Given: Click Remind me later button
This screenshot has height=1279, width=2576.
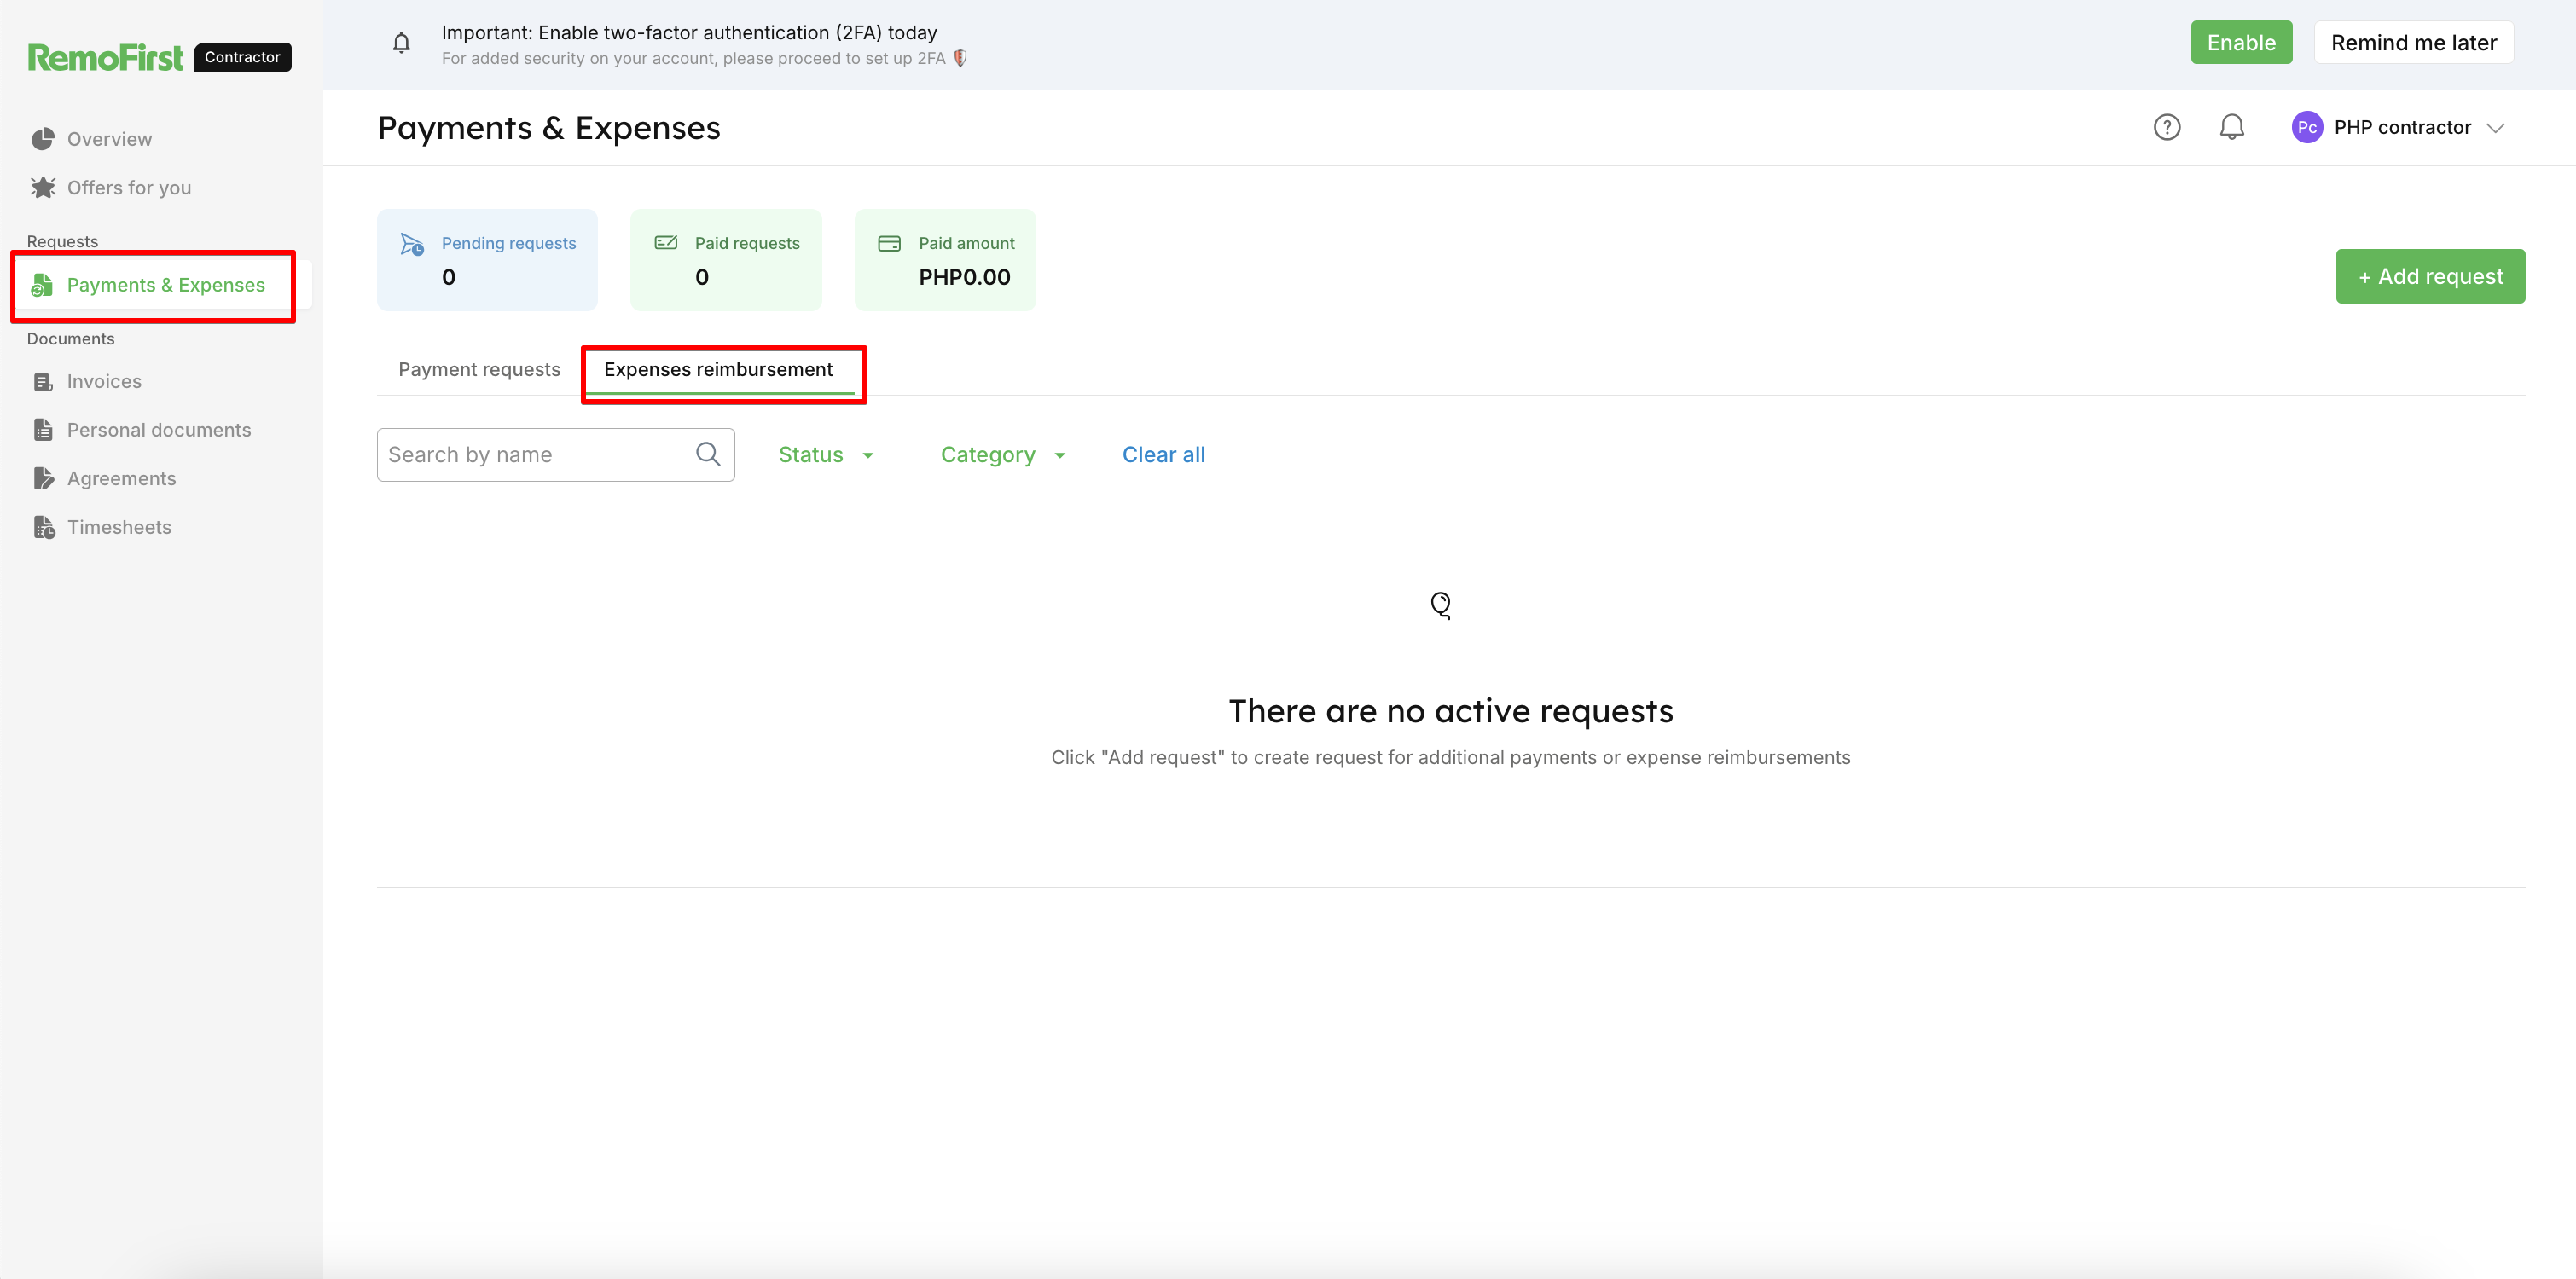Looking at the screenshot, I should coord(2413,42).
